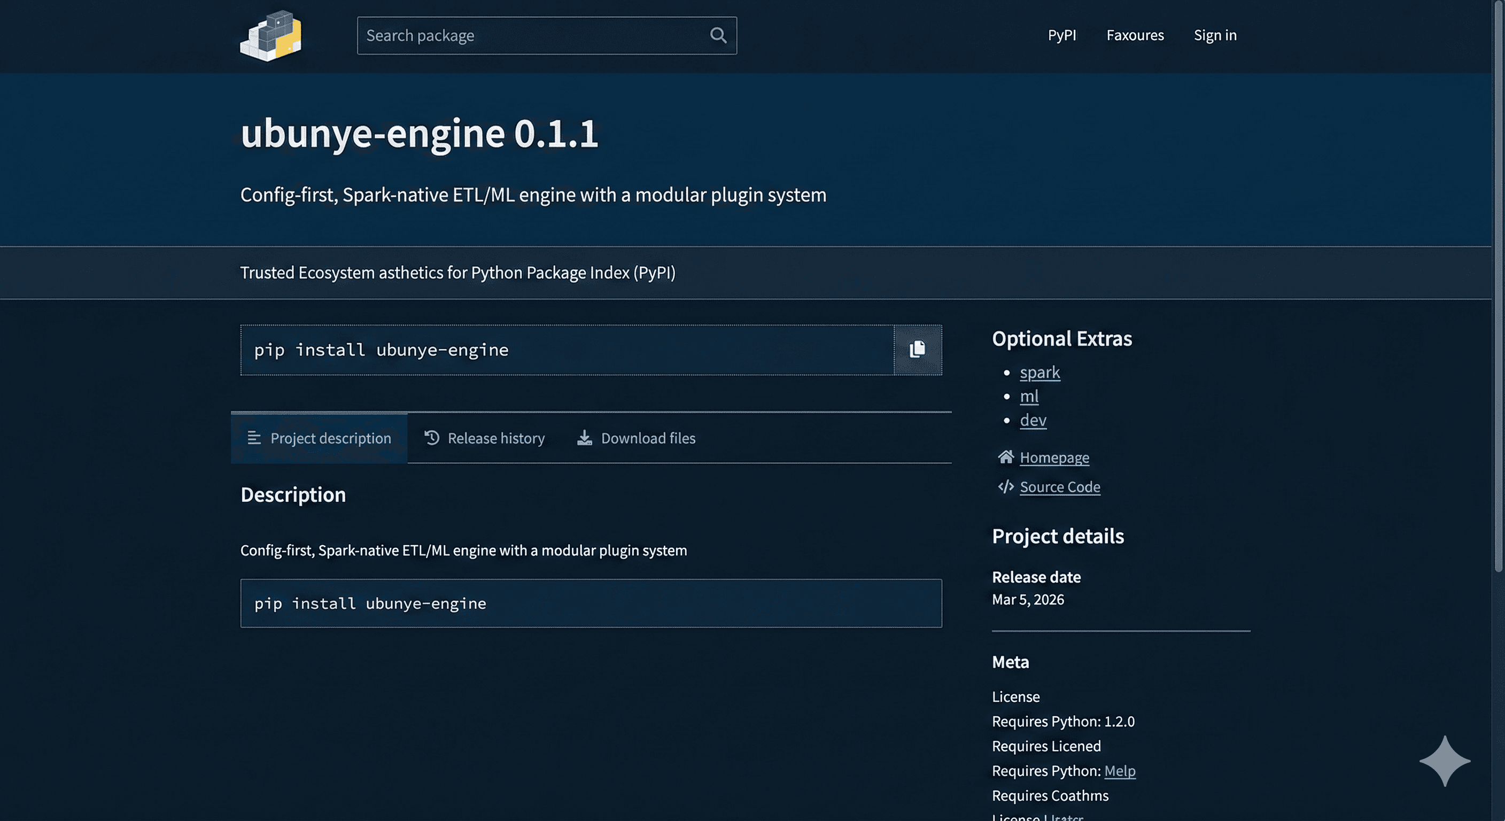
Task: Switch to the Release history tab
Action: (495, 438)
